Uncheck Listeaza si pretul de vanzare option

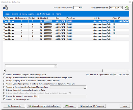point(4,90)
